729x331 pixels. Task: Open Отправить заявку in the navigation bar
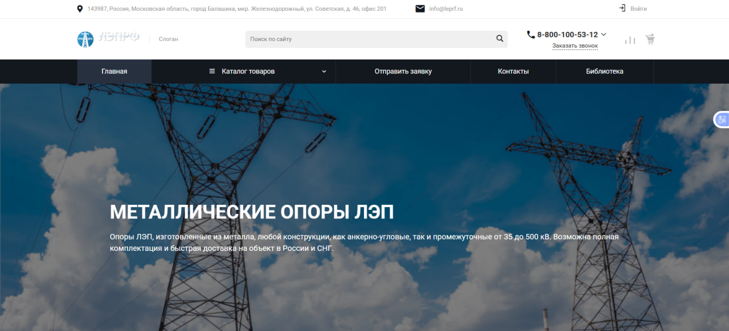coord(403,72)
